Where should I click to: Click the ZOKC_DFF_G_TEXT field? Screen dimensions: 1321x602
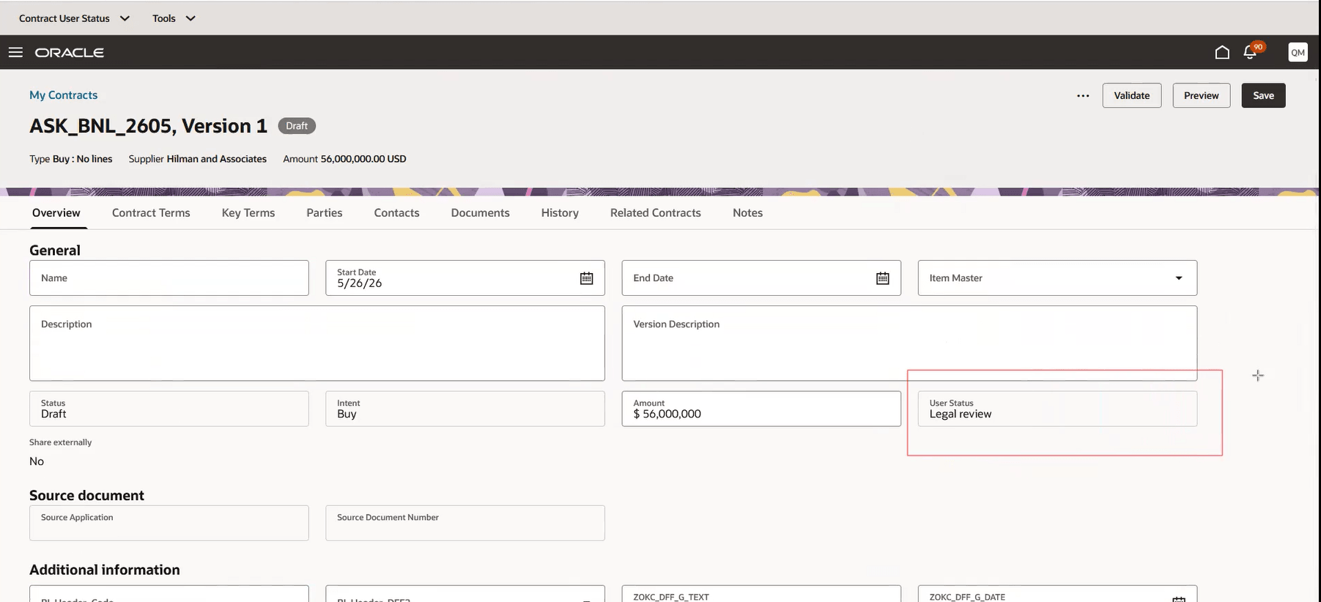[761, 594]
